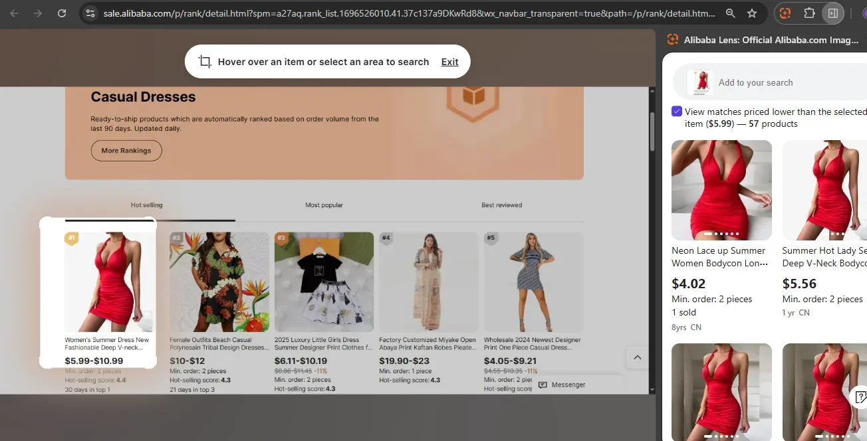
Task: Click the zoom search icon in address bar
Action: tap(731, 13)
